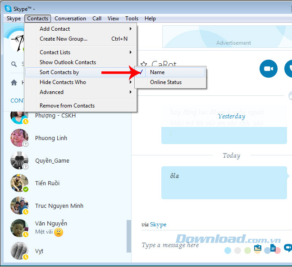Screen dimensions: 292x267
Task: Click the Skype logo in title bar
Action: coord(8,9)
